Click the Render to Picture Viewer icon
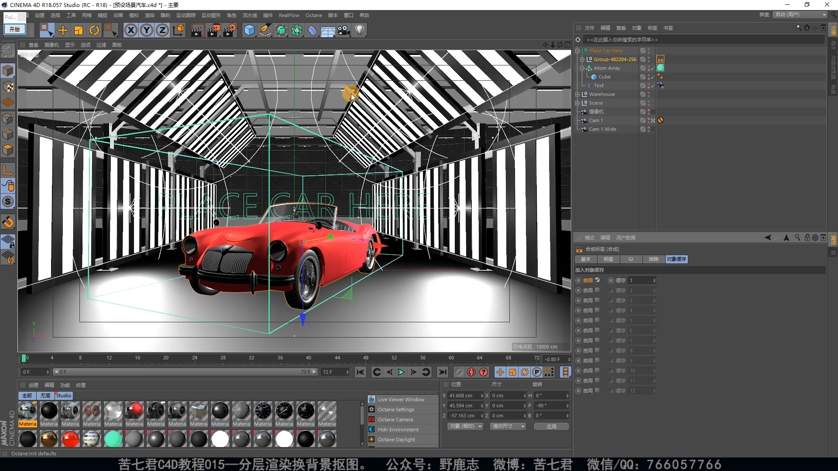Viewport: 838px width, 471px height. 213,30
